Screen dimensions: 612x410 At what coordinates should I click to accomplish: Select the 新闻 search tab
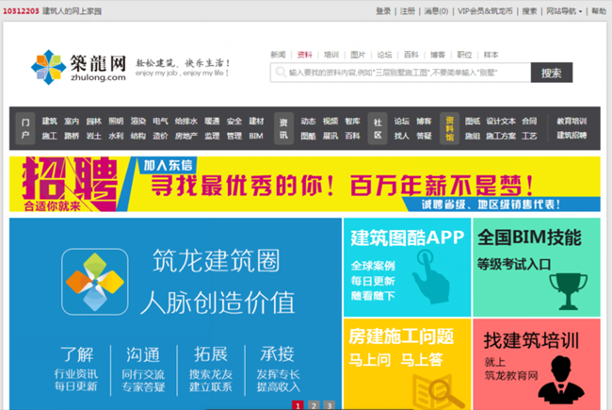click(x=279, y=55)
